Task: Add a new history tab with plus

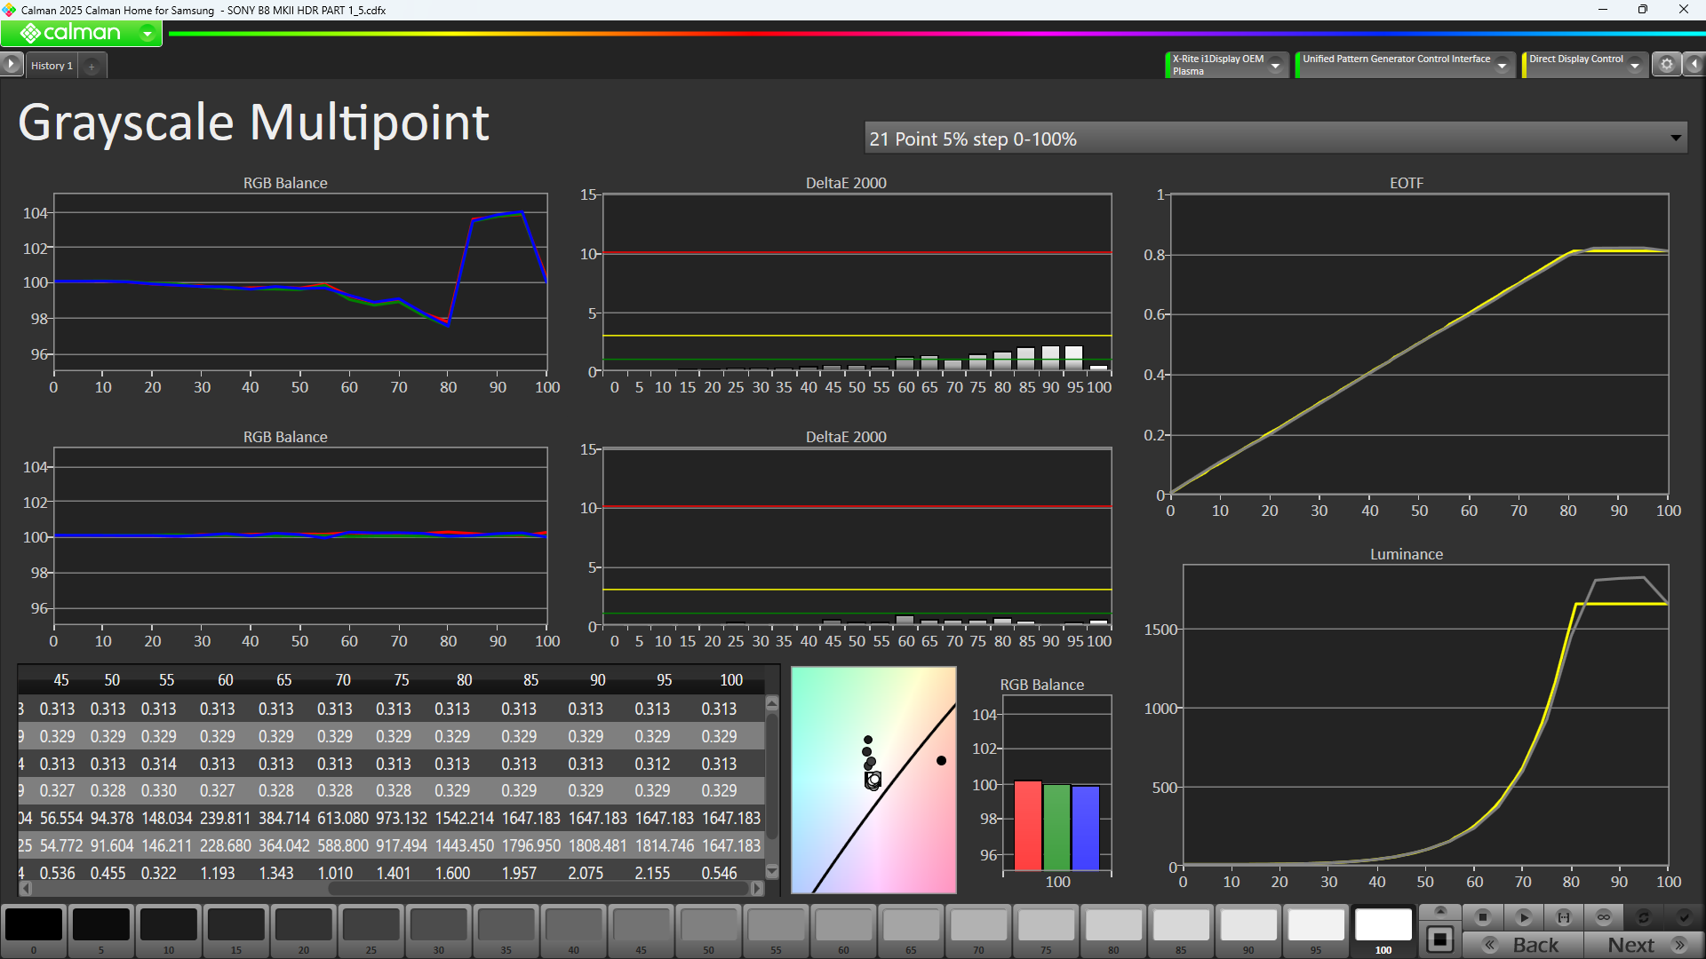Action: click(92, 66)
